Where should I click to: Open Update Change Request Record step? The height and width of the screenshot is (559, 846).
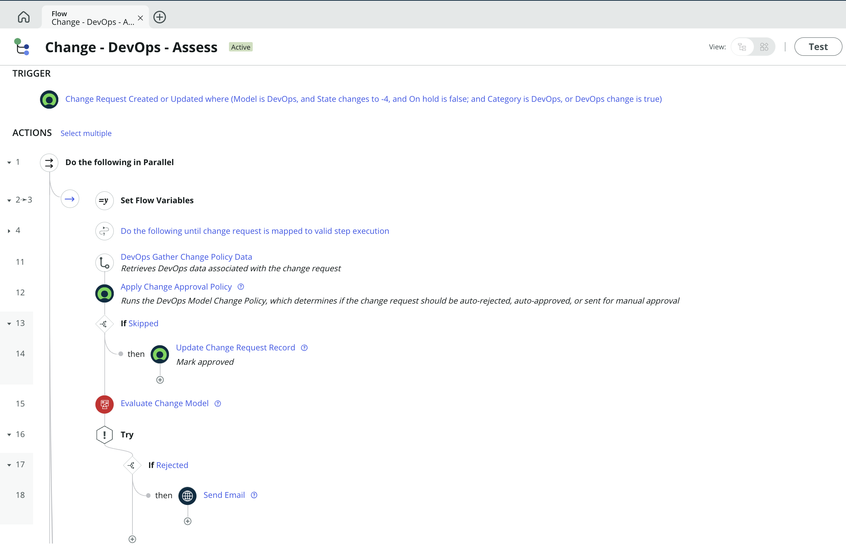coord(235,347)
